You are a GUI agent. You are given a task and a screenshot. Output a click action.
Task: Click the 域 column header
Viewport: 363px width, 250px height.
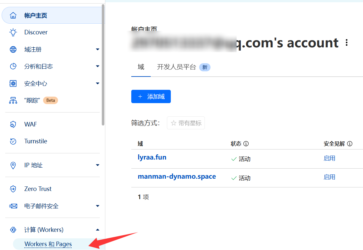[x=140, y=144]
